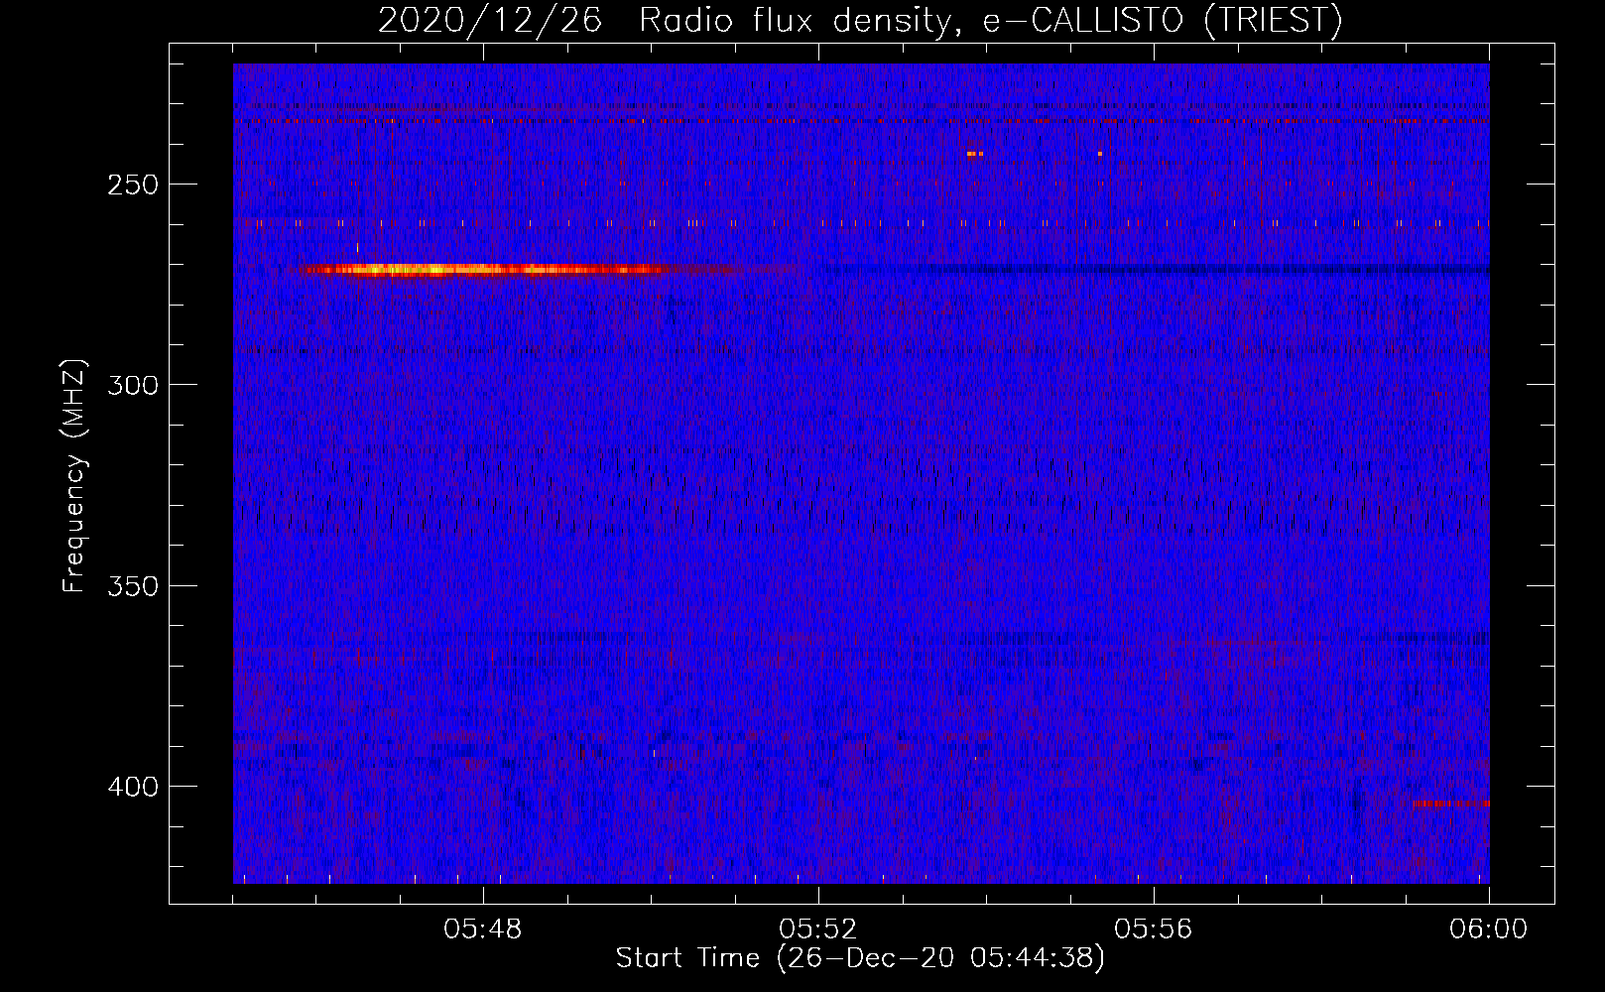The height and width of the screenshot is (992, 1605).
Task: Click the plot title "2020/12/26 Radio flux density, e-CALLISTO (TRIEST)"
Action: click(860, 20)
